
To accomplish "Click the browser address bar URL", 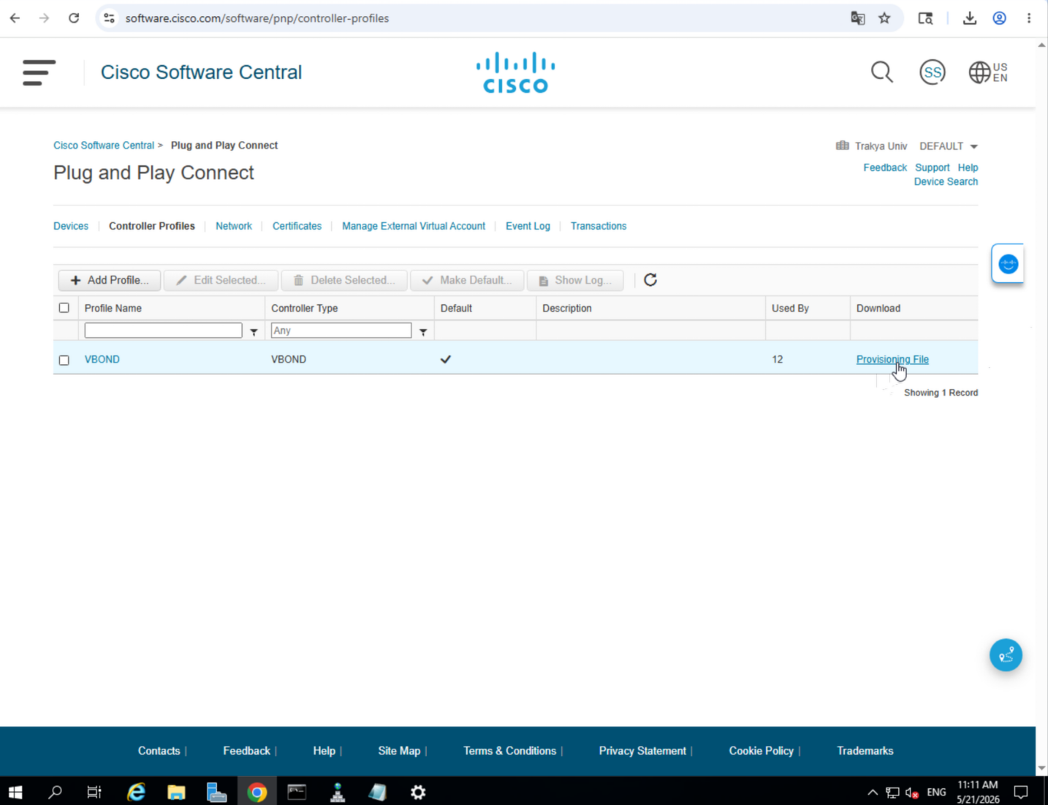I will tap(257, 18).
